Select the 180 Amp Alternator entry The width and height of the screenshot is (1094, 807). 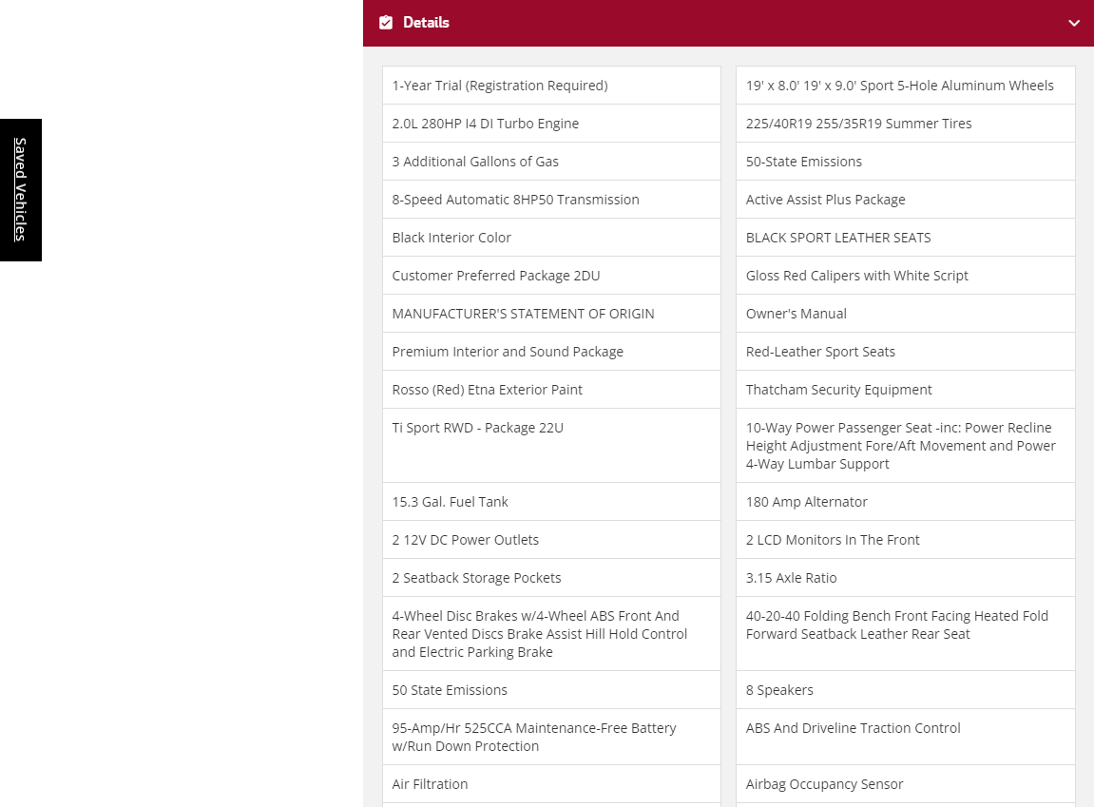(x=806, y=502)
